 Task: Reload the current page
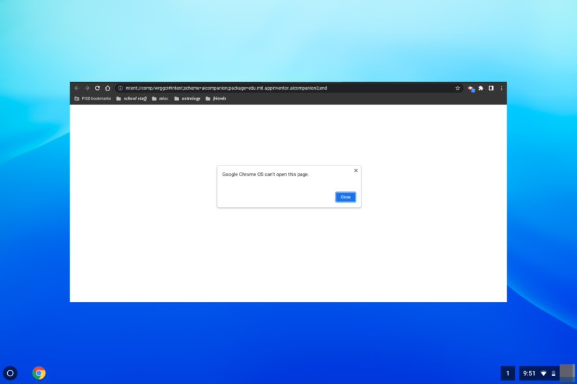[x=97, y=89]
